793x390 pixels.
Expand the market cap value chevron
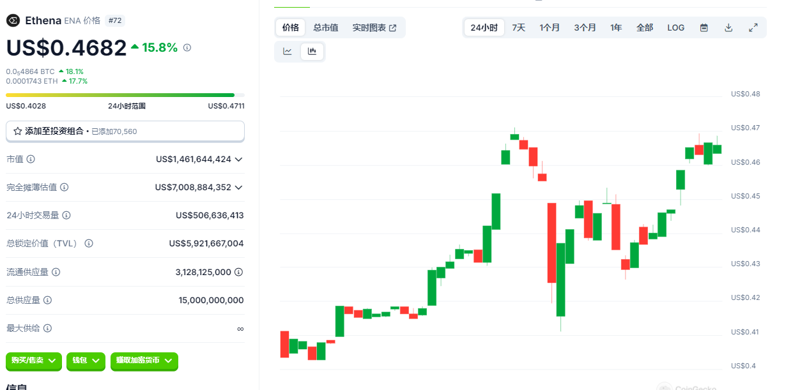[238, 159]
